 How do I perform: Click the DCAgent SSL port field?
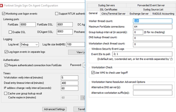[x=65, y=32]
